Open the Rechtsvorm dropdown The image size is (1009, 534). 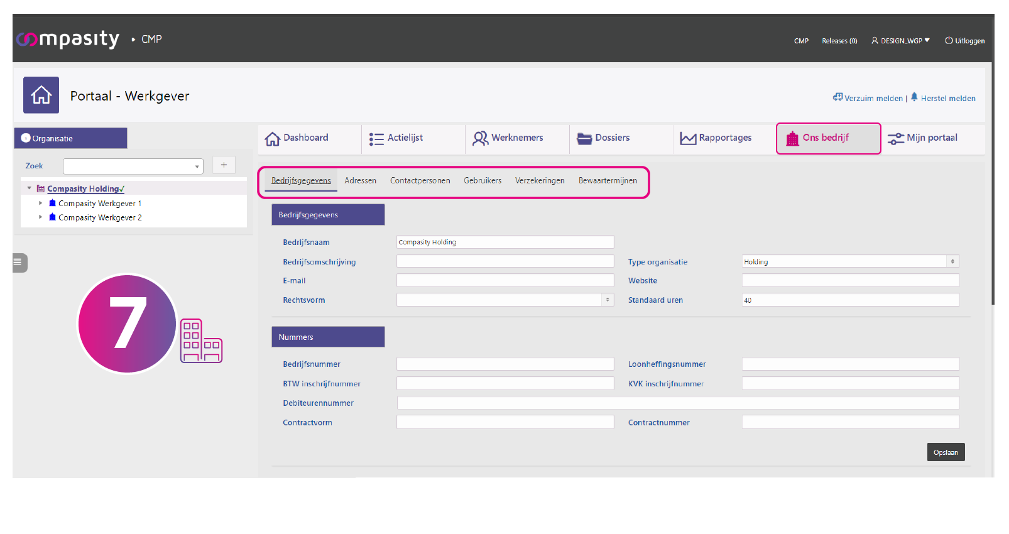pyautogui.click(x=505, y=300)
